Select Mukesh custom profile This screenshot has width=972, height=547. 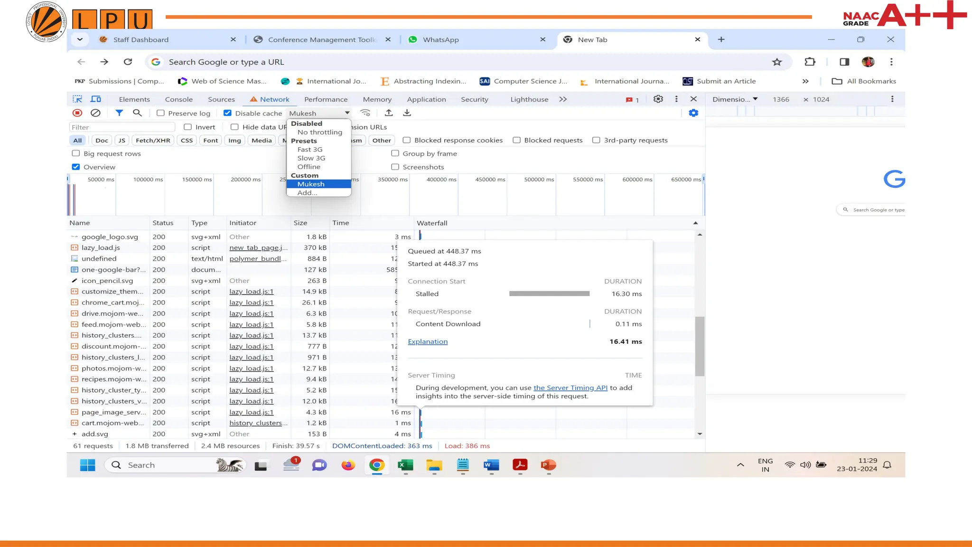point(319,184)
